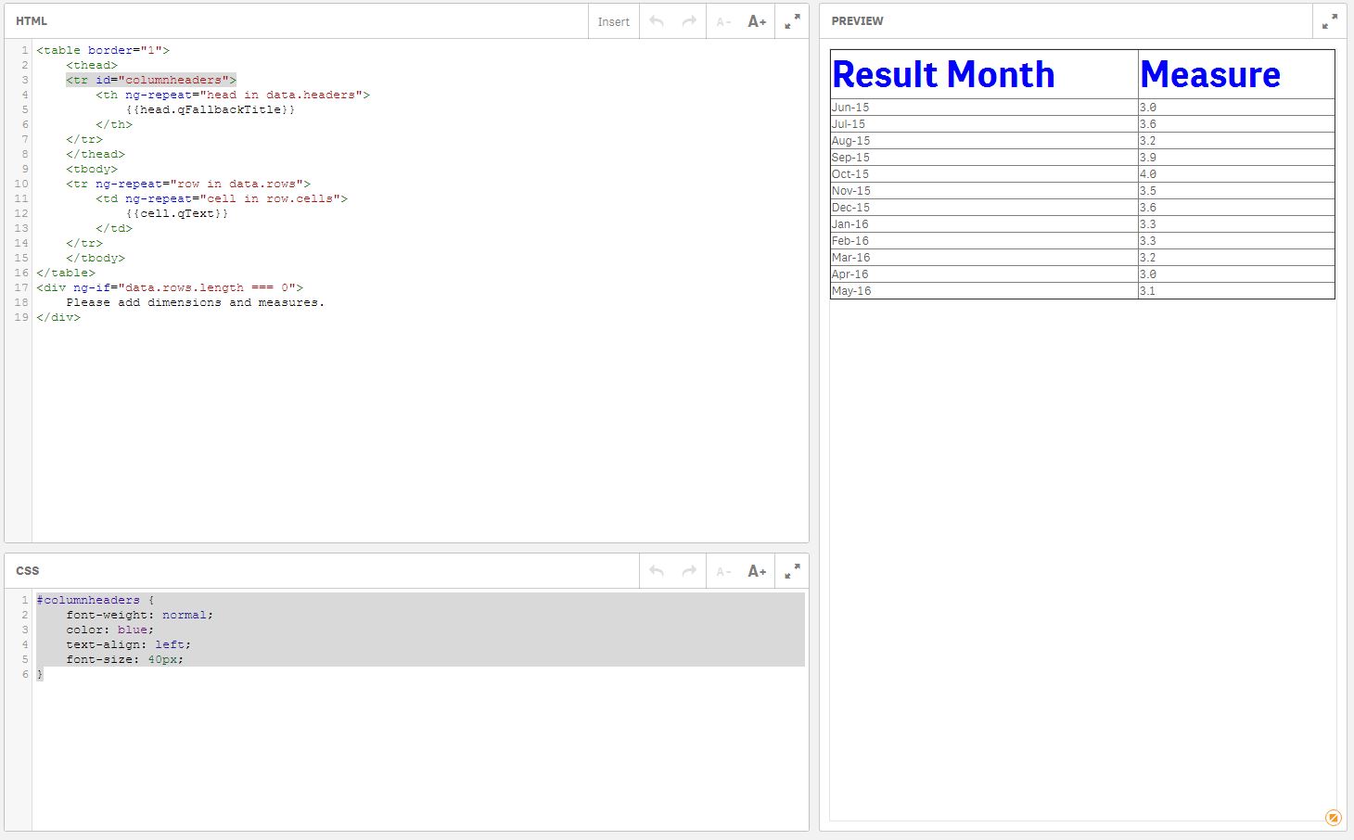Click the 3.1 measure value for May-16
The width and height of the screenshot is (1354, 840).
[x=1236, y=291]
